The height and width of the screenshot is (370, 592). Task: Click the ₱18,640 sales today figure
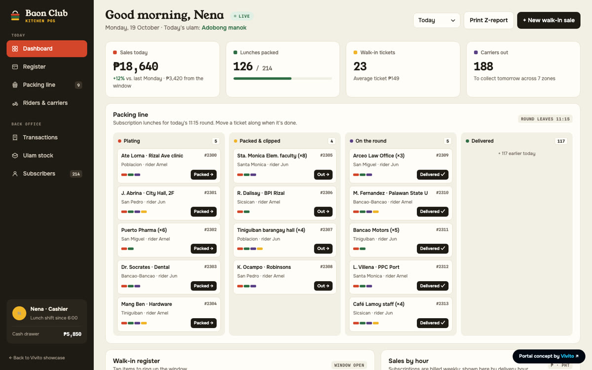pyautogui.click(x=136, y=67)
